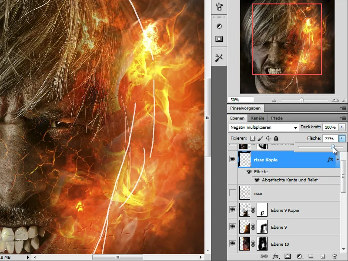Open the add layer style fx button
Image resolution: width=348 pixels, height=261 pixels.
pos(276,256)
